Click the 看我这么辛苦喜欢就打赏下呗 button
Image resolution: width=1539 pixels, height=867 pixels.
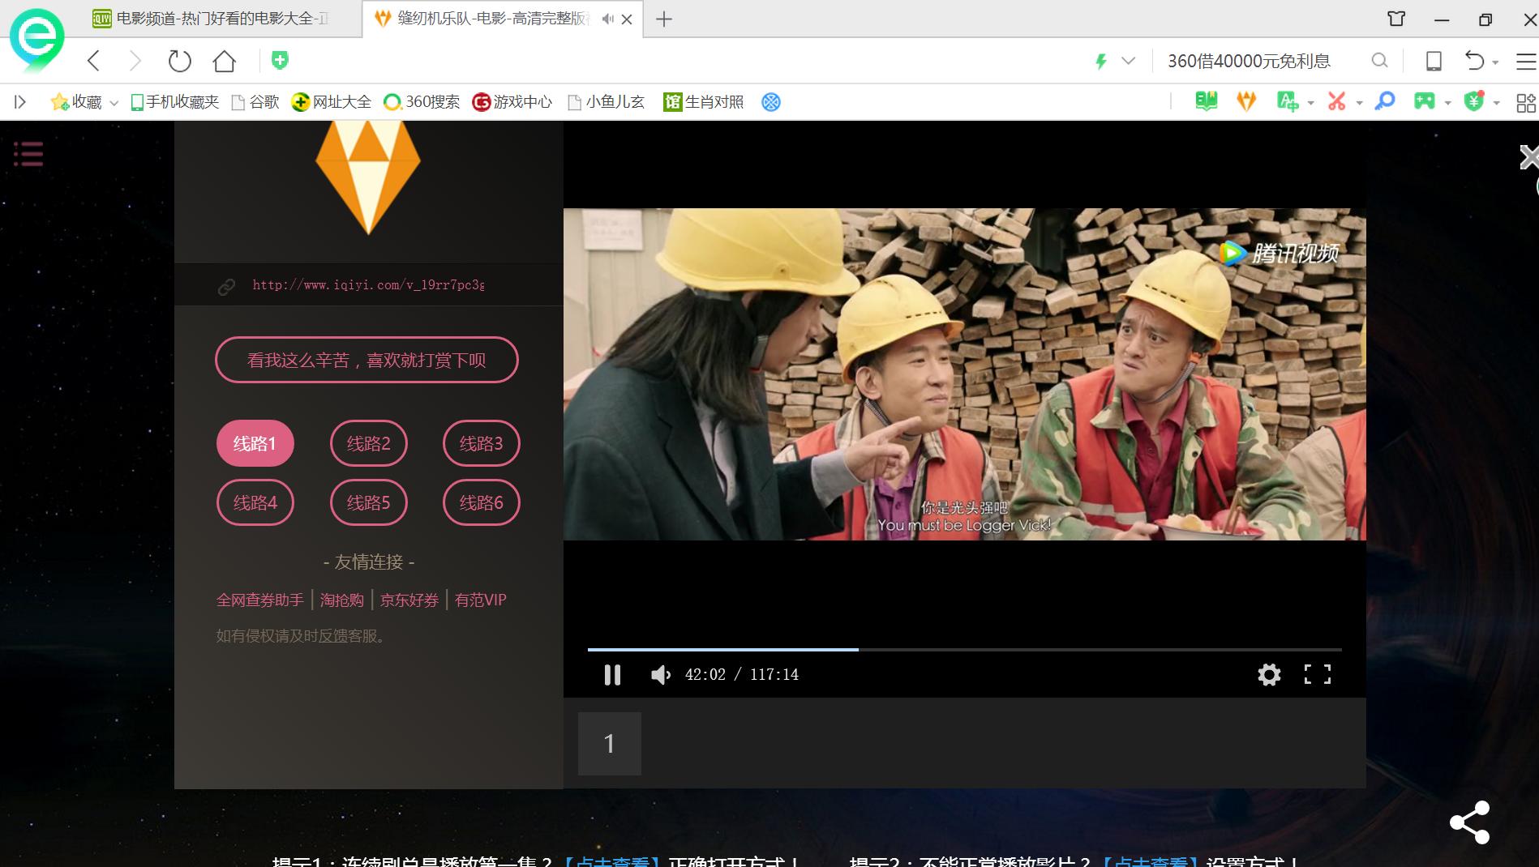click(366, 360)
